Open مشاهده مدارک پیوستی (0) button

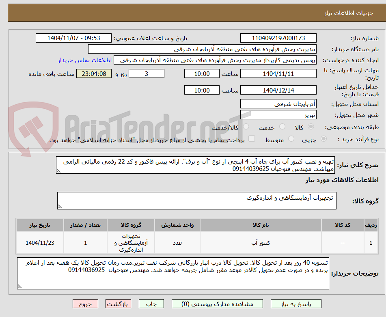tap(217, 304)
